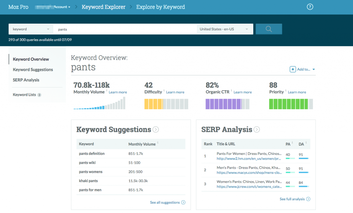Click the search magnifier button

(269, 29)
